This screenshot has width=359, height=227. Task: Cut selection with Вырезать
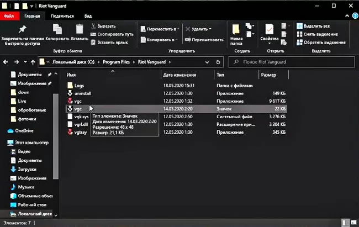(x=103, y=26)
